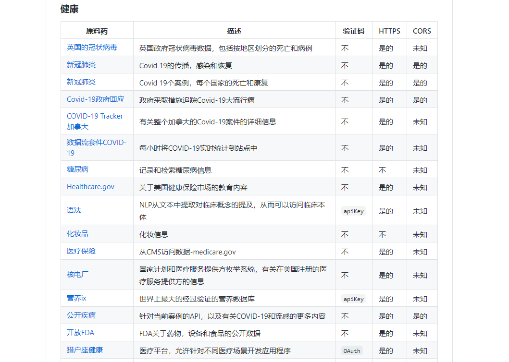
Task: Open the 开放FDA link
Action: pos(80,333)
